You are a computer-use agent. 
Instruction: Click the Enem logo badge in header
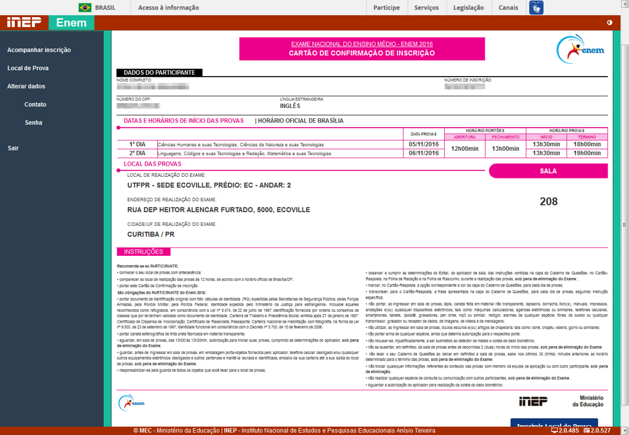71,23
